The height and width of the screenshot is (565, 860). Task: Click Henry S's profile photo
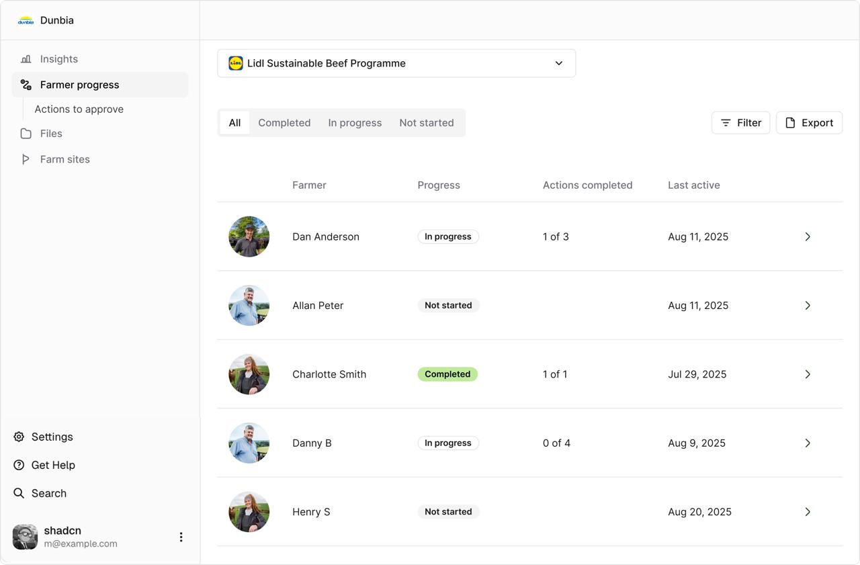tap(249, 511)
